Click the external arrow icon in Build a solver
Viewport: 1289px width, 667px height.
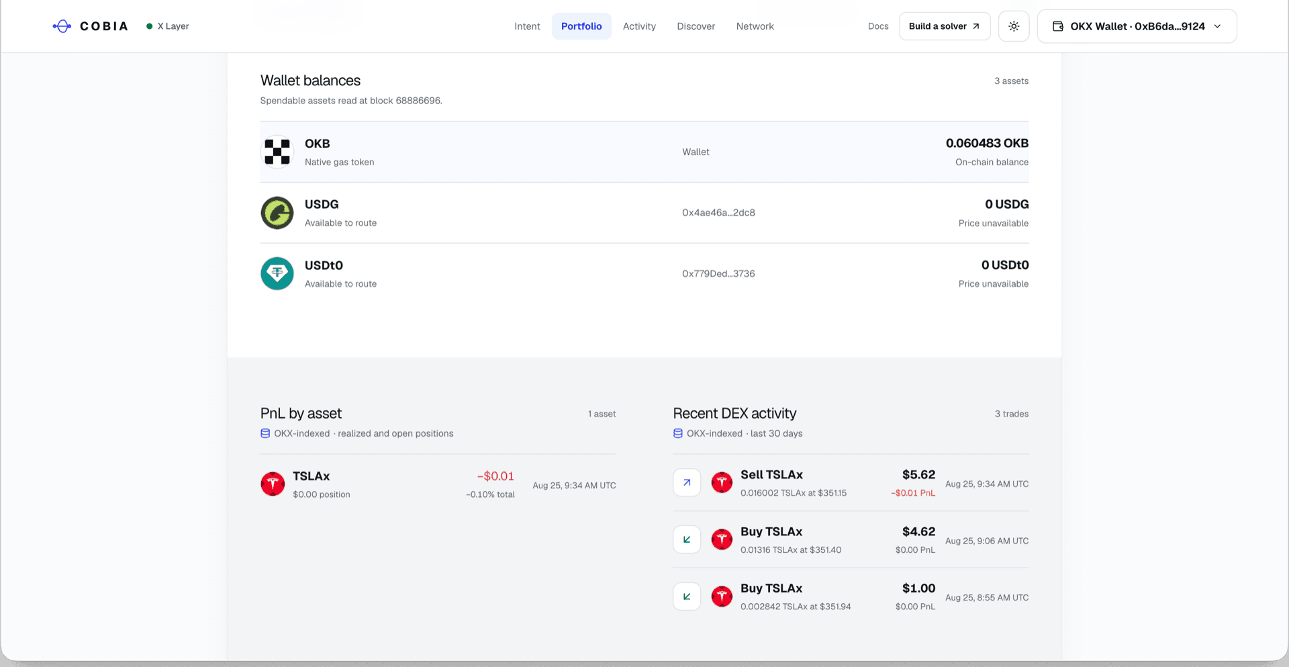tap(975, 26)
